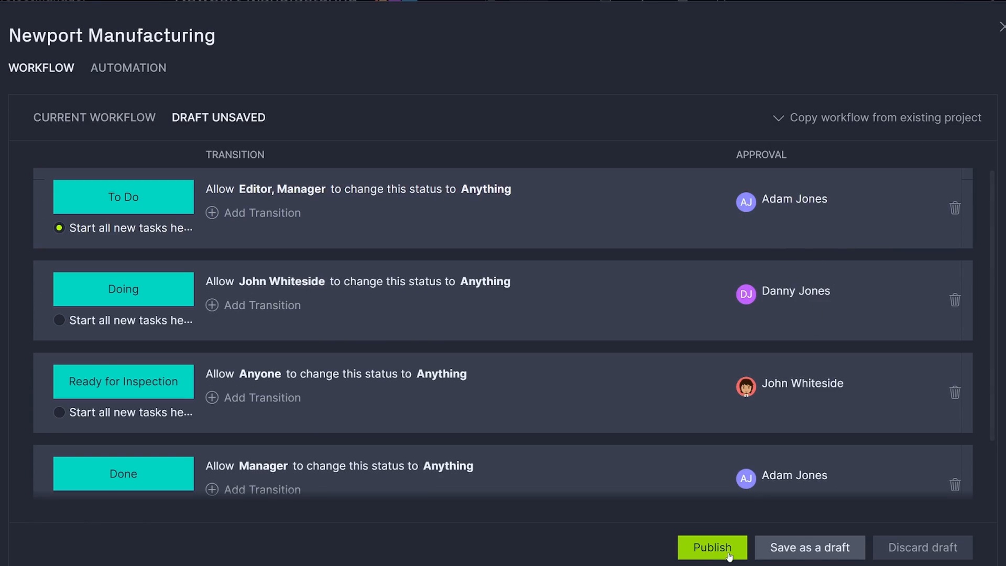Select To Do as new task start
This screenshot has width=1006, height=566.
[59, 228]
